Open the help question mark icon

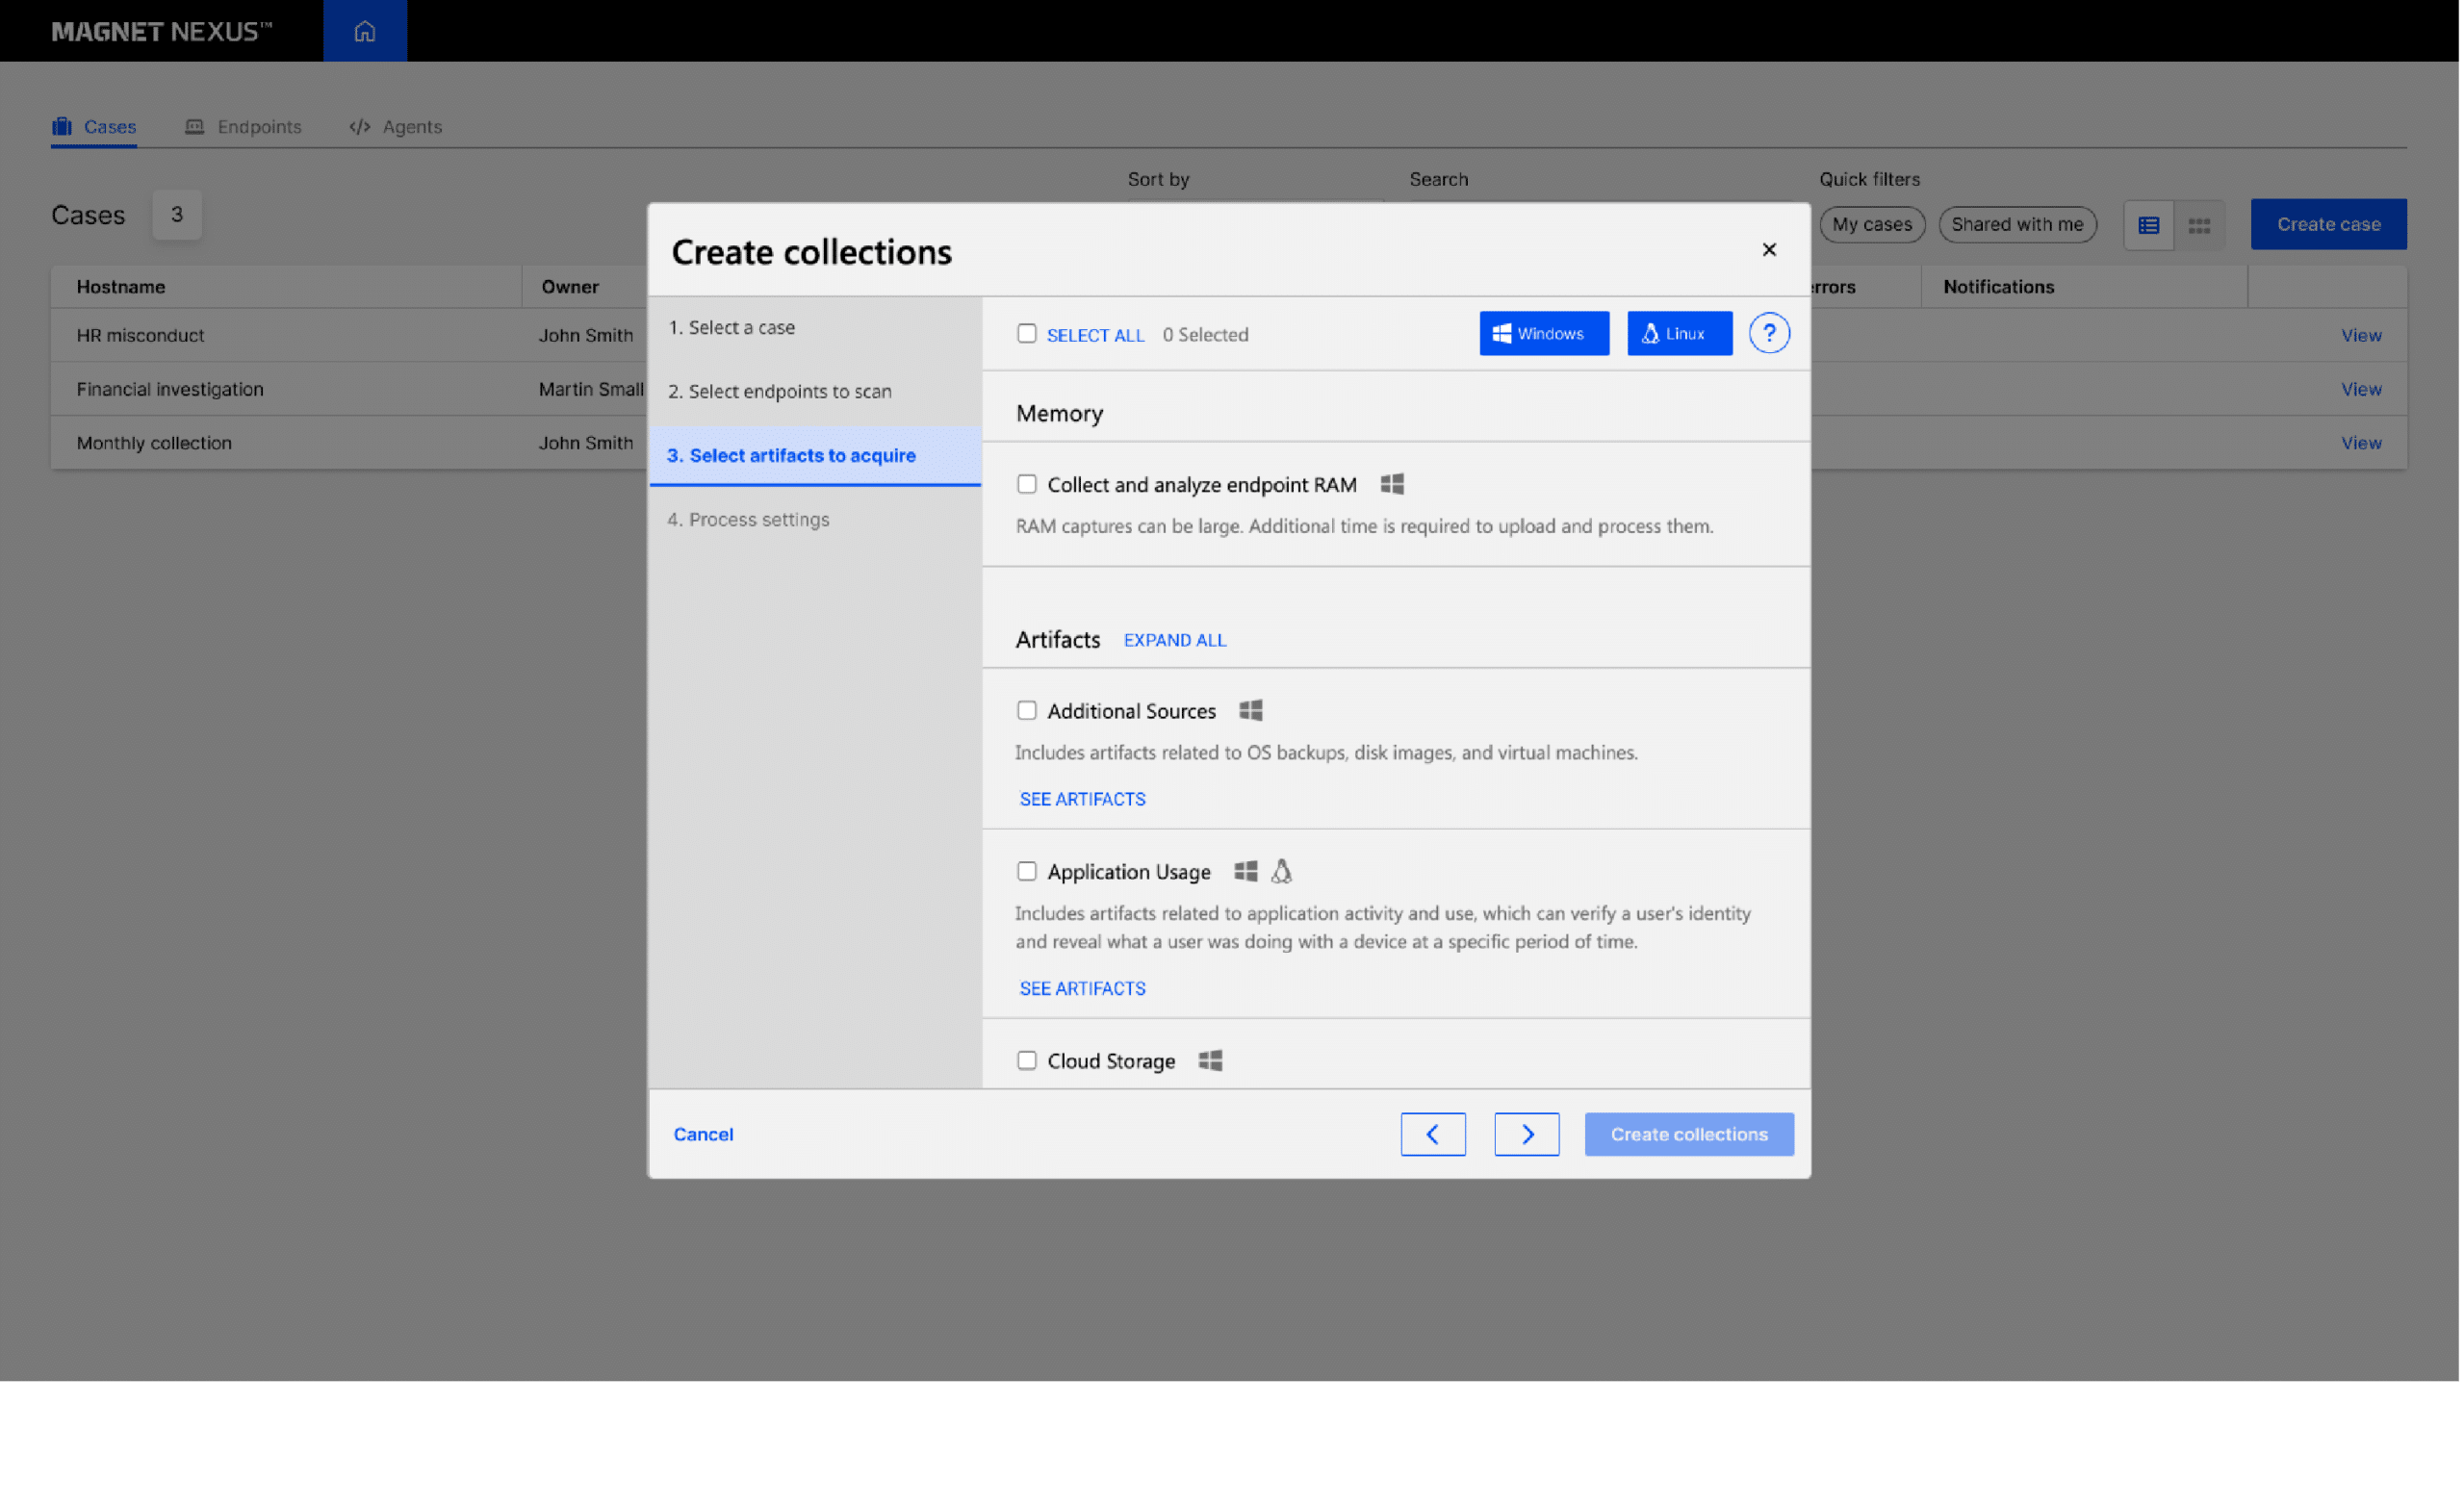click(1768, 333)
